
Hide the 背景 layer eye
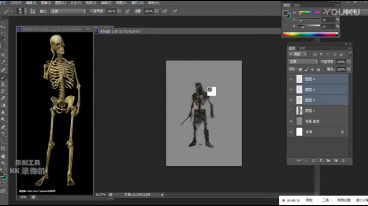pyautogui.click(x=291, y=132)
